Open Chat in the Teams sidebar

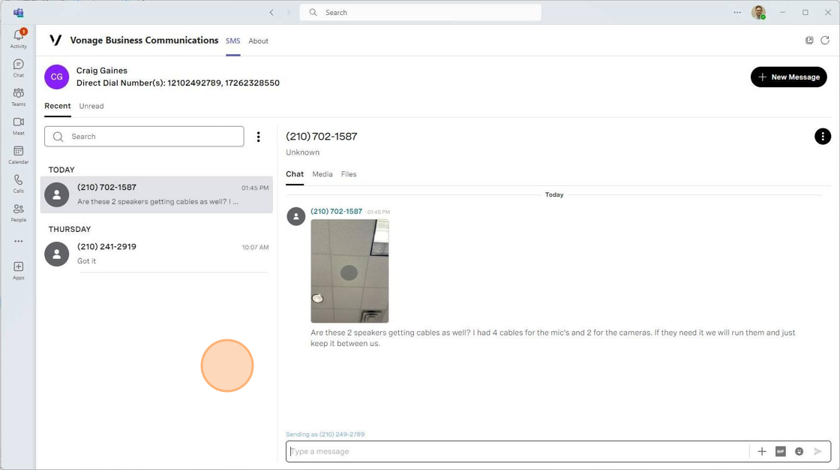[x=18, y=68]
